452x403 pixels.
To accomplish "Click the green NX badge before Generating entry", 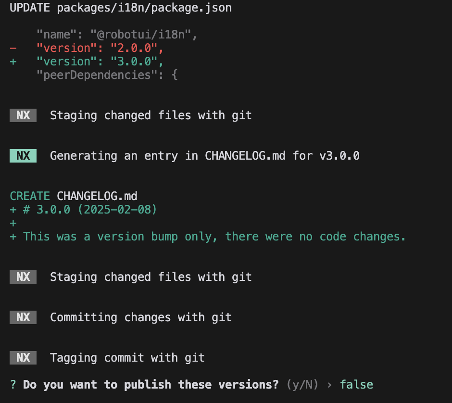I will pos(23,156).
